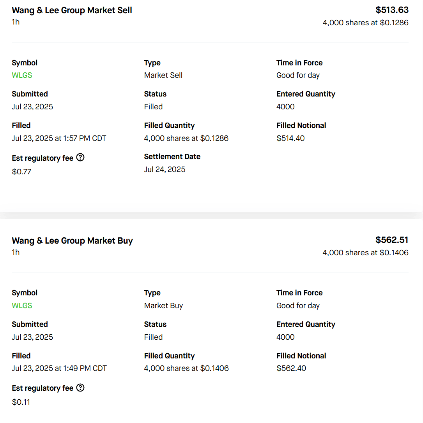Click the Filled Quantity value at $0.1406
Image resolution: width=423 pixels, height=423 pixels.
186,368
